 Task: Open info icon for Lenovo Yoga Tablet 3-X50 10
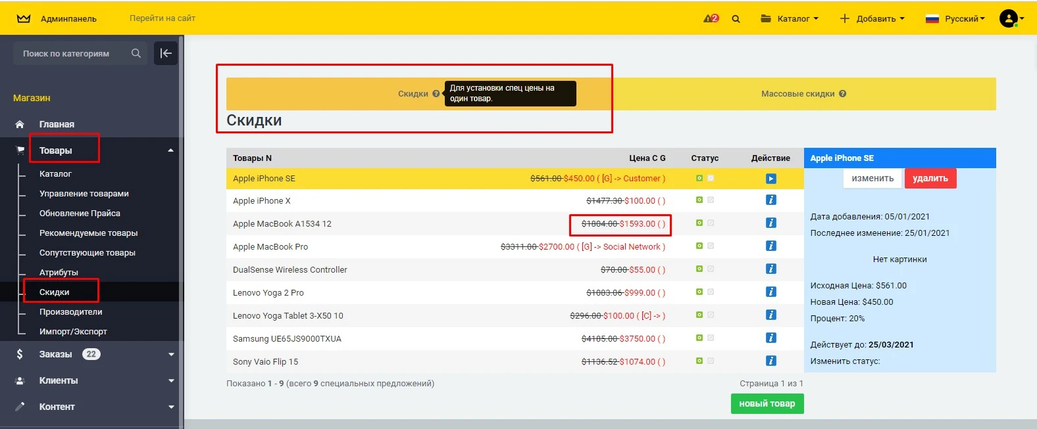[771, 315]
